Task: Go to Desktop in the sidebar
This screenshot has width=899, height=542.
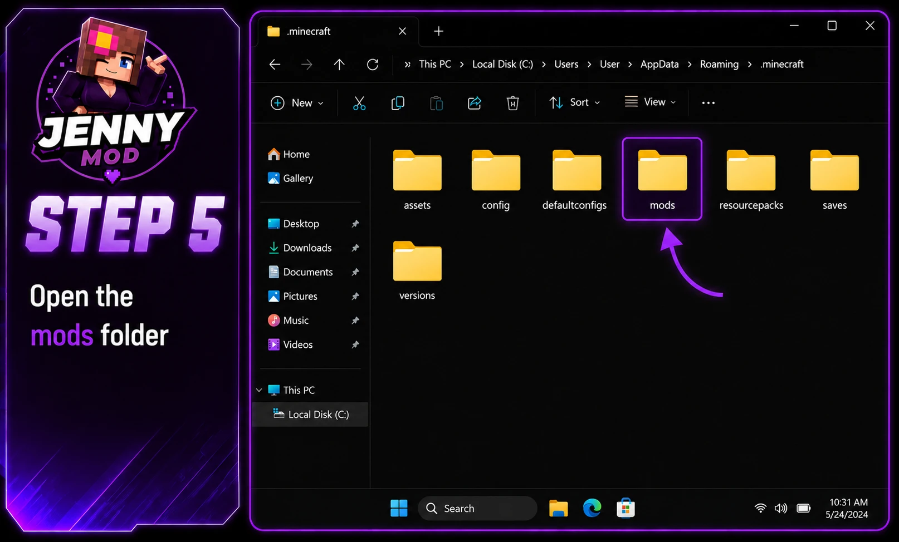Action: 294,224
